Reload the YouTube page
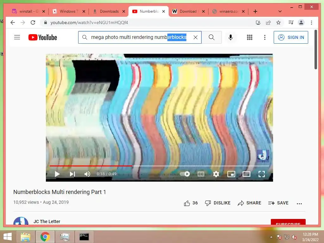 tap(33, 22)
